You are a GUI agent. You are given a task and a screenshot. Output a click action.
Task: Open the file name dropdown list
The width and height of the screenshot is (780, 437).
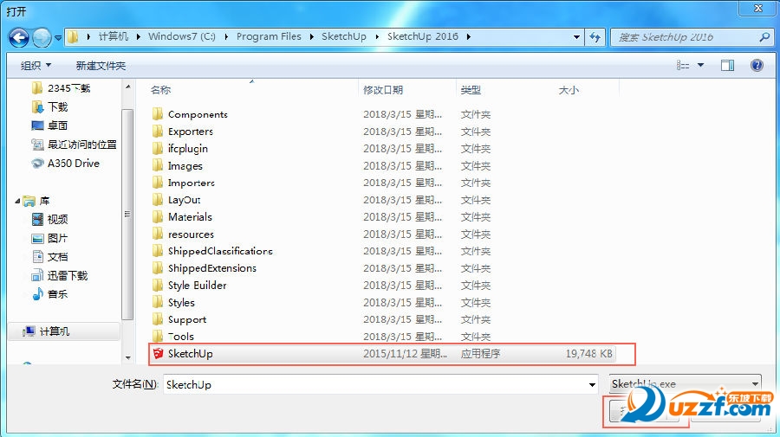(593, 384)
